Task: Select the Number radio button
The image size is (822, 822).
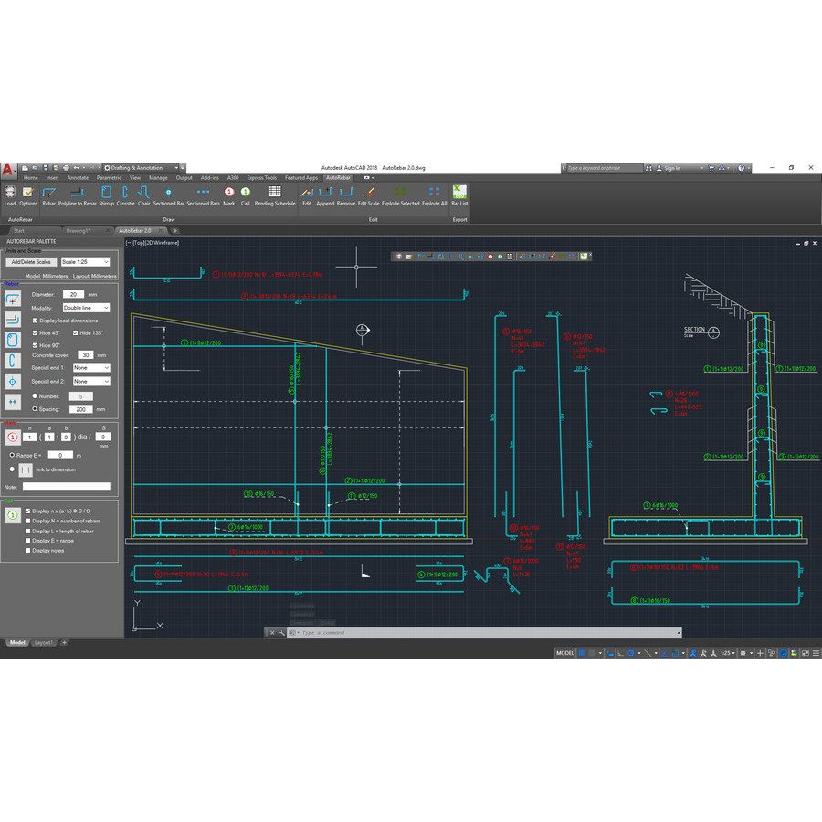Action: (x=35, y=395)
